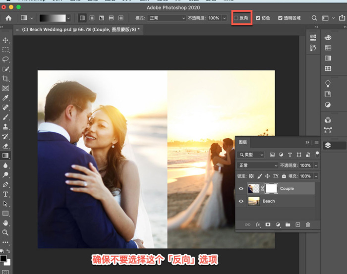Add a layer style with fx button
The width and height of the screenshot is (347, 274).
(258, 225)
